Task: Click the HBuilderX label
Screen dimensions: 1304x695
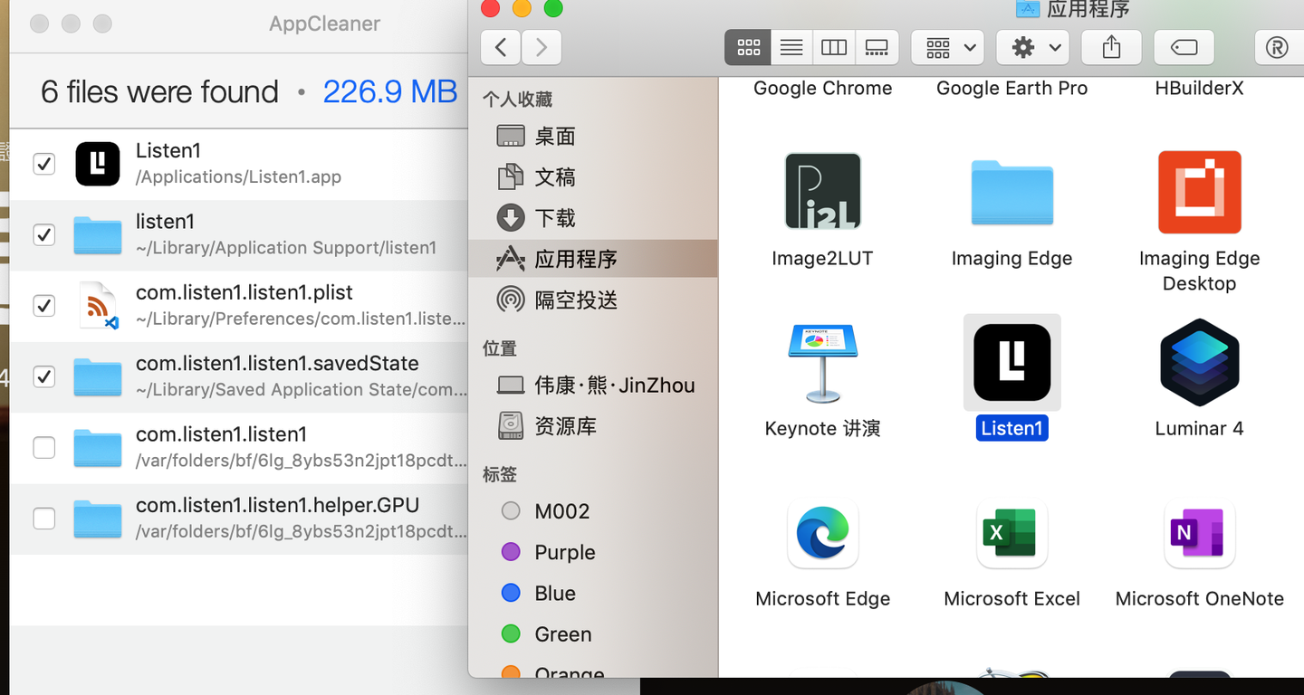Action: [x=1199, y=88]
